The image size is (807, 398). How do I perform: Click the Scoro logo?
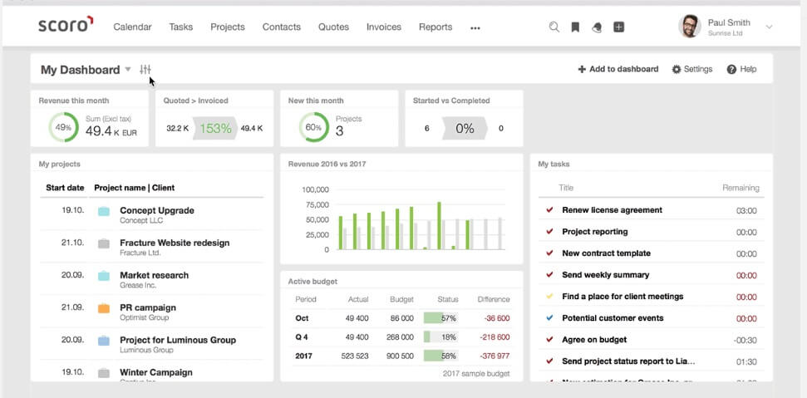coord(66,24)
